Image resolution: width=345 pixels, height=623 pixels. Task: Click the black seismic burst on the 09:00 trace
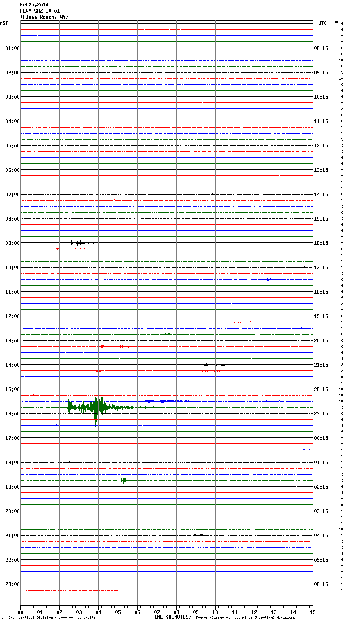coord(78,243)
